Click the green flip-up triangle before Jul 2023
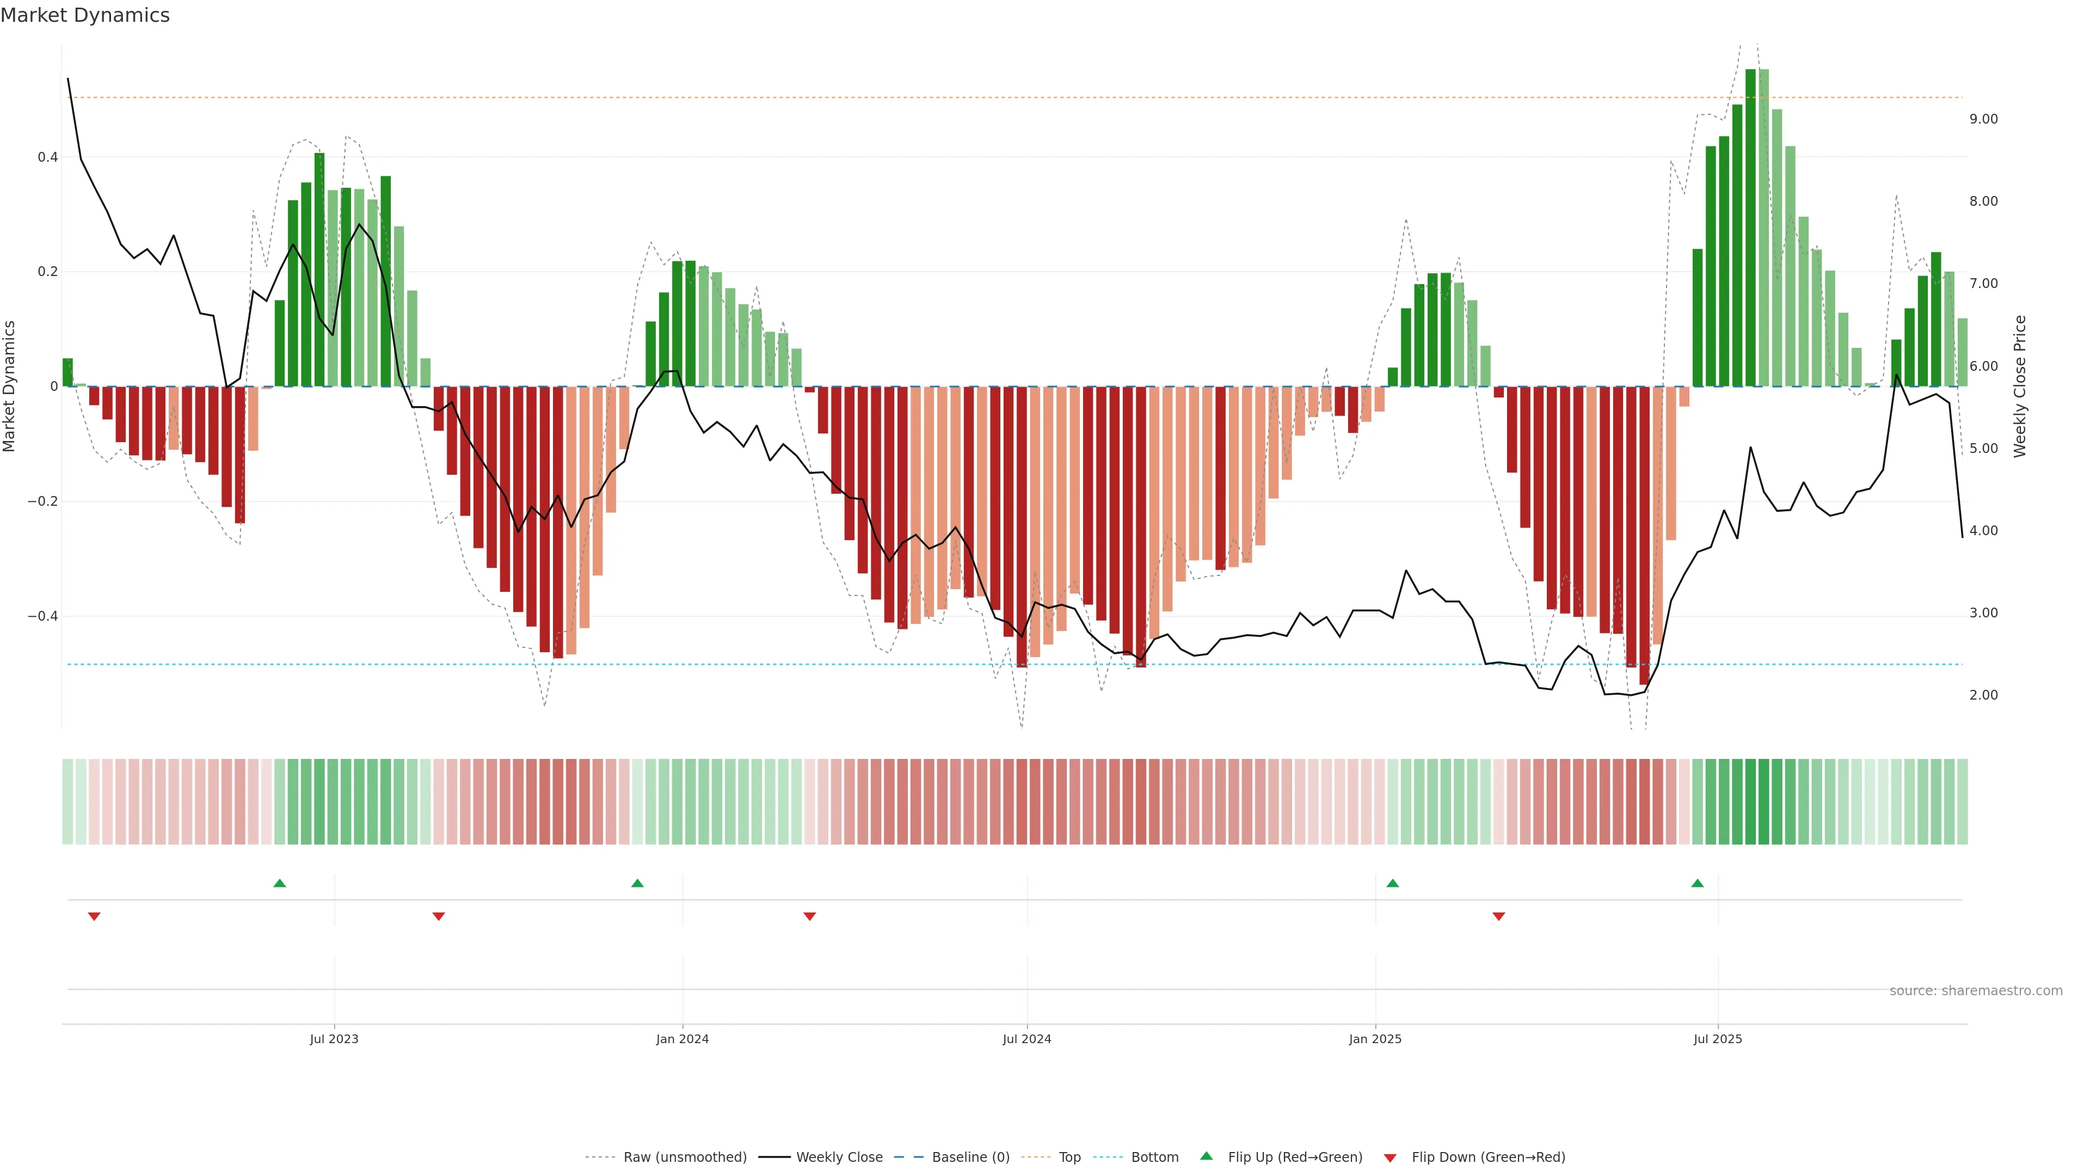Image resolution: width=2090 pixels, height=1176 pixels. pos(280,883)
